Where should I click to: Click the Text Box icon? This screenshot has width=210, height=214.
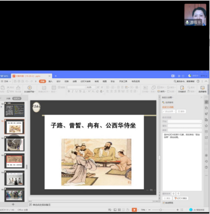click(146, 88)
